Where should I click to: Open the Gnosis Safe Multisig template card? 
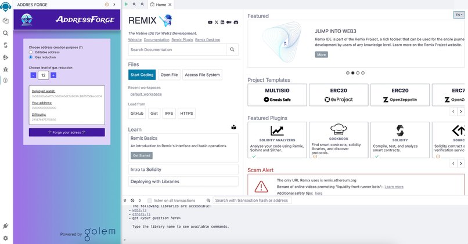(277, 94)
